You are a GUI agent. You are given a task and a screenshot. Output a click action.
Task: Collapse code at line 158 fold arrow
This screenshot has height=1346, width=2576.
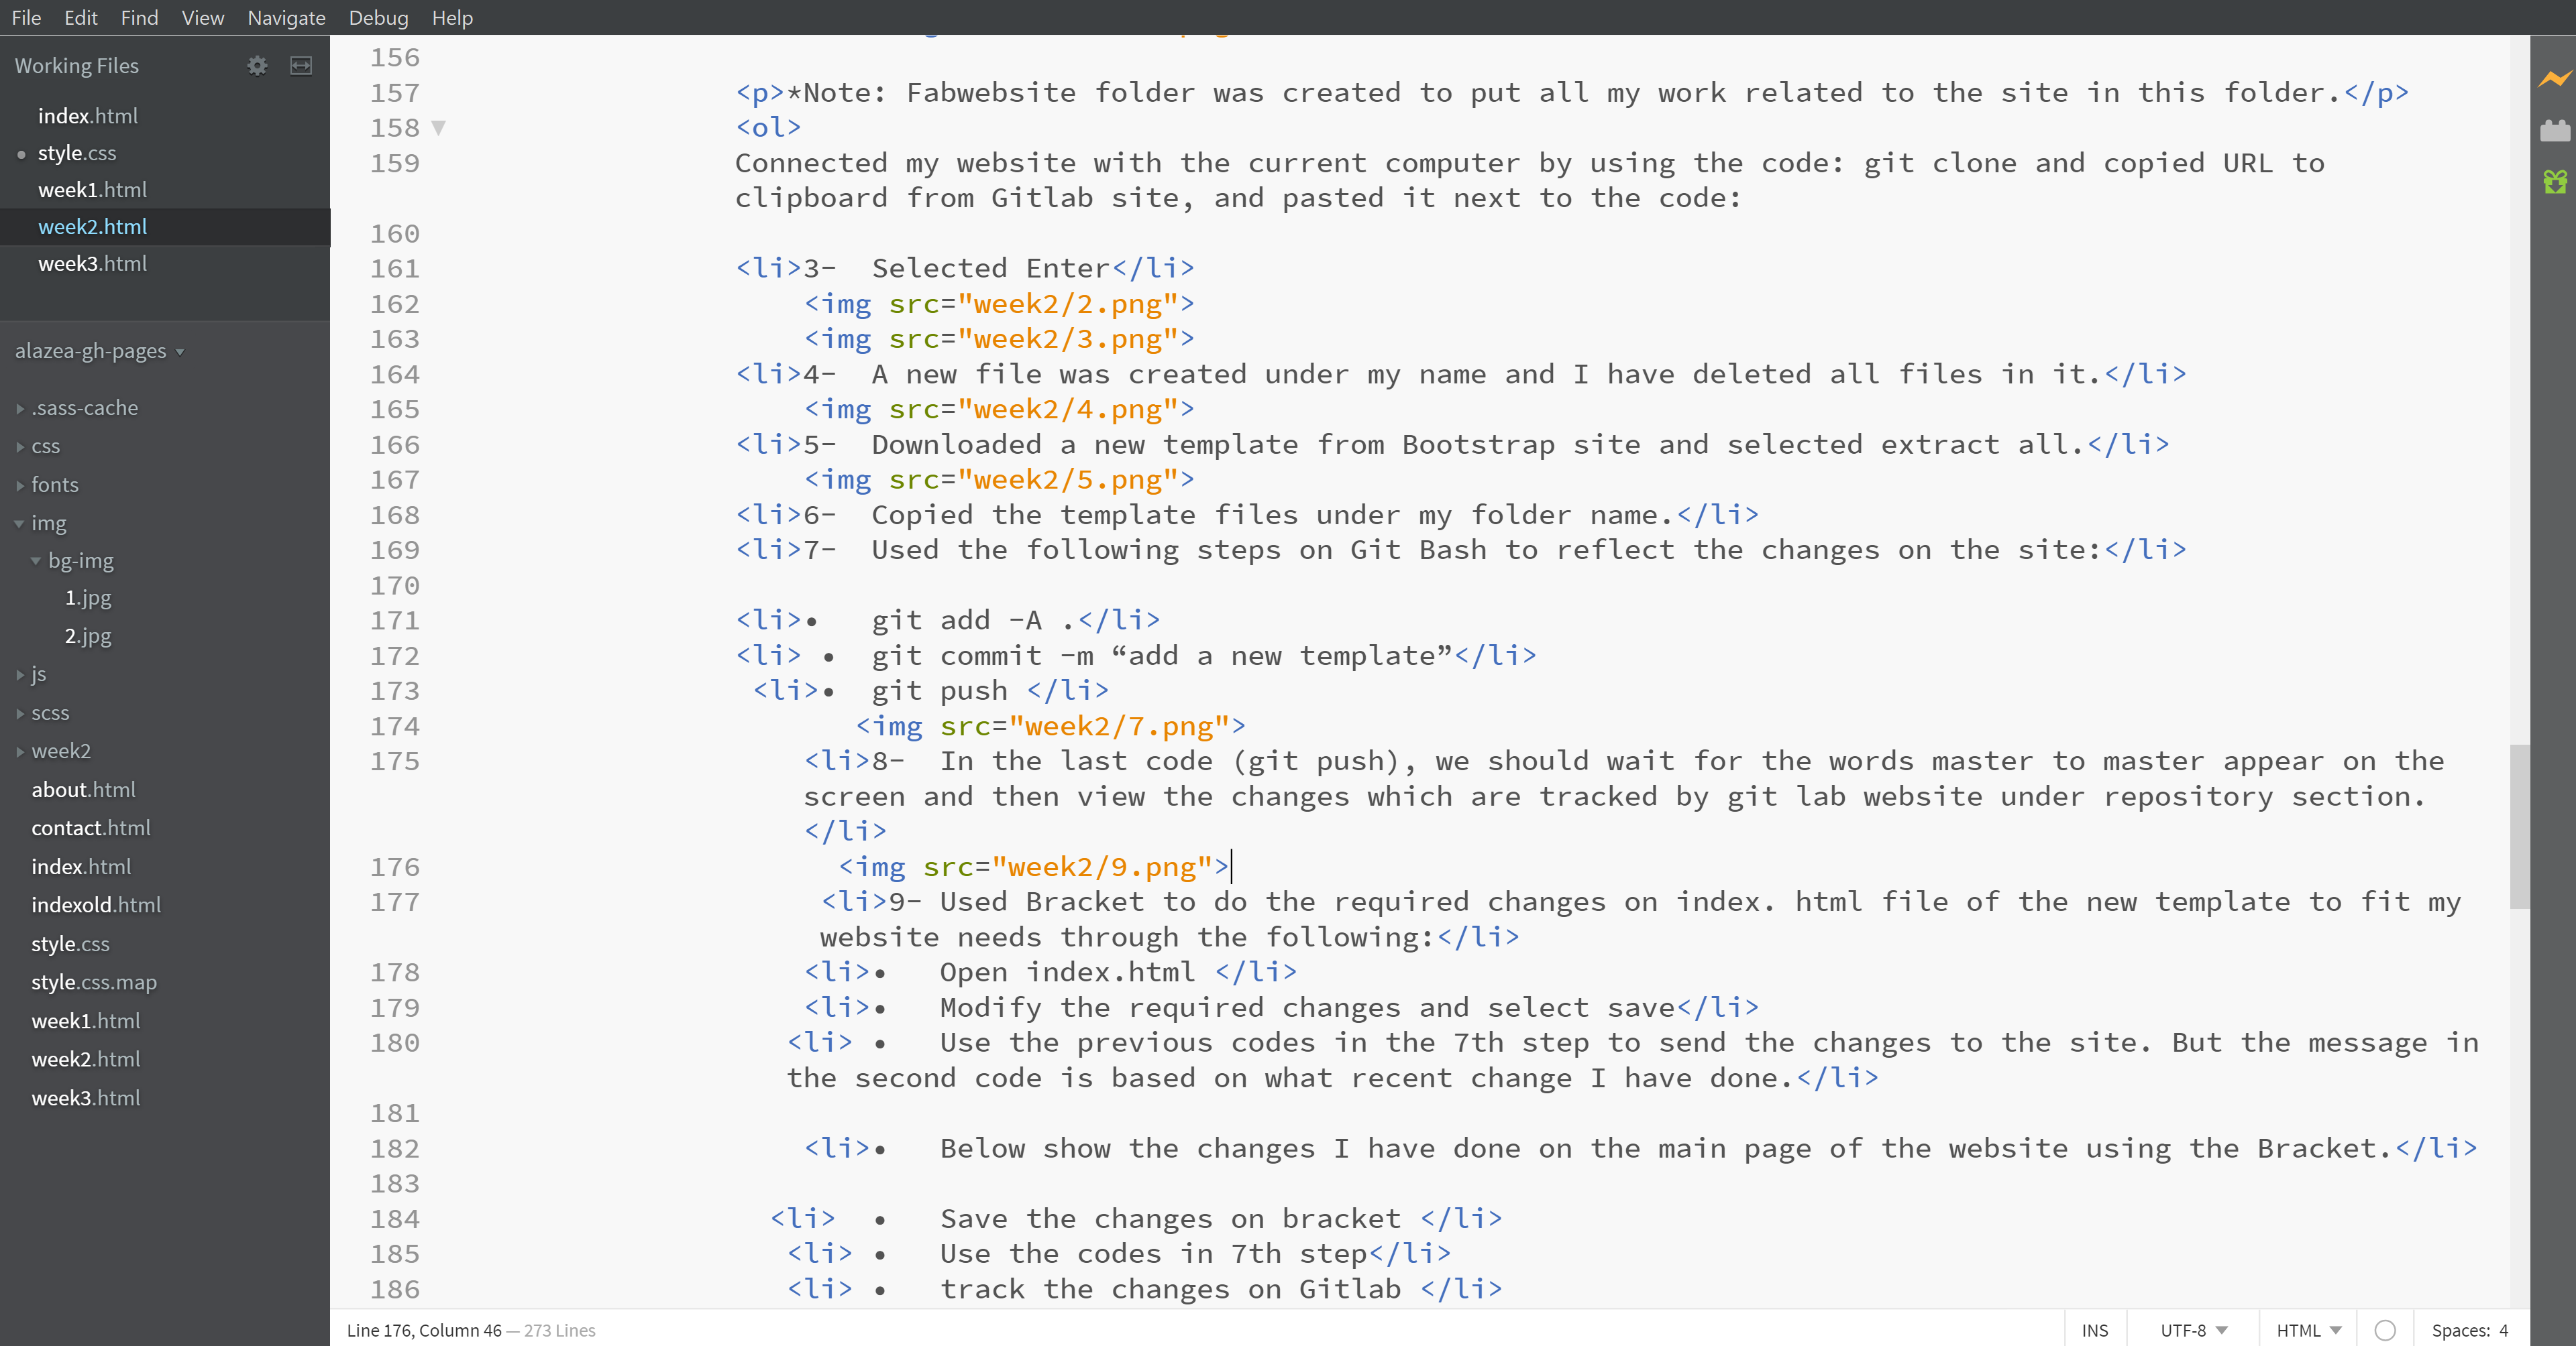[x=438, y=128]
